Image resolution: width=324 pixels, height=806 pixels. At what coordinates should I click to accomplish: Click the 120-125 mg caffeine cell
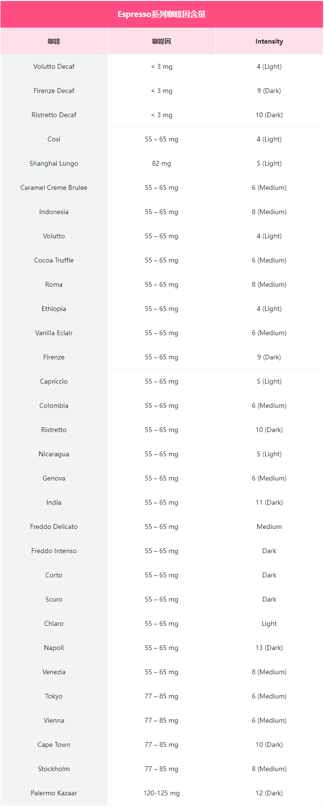click(161, 793)
